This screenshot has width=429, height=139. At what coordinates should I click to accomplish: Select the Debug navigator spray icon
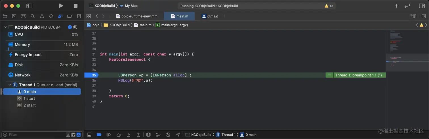coord(60,16)
